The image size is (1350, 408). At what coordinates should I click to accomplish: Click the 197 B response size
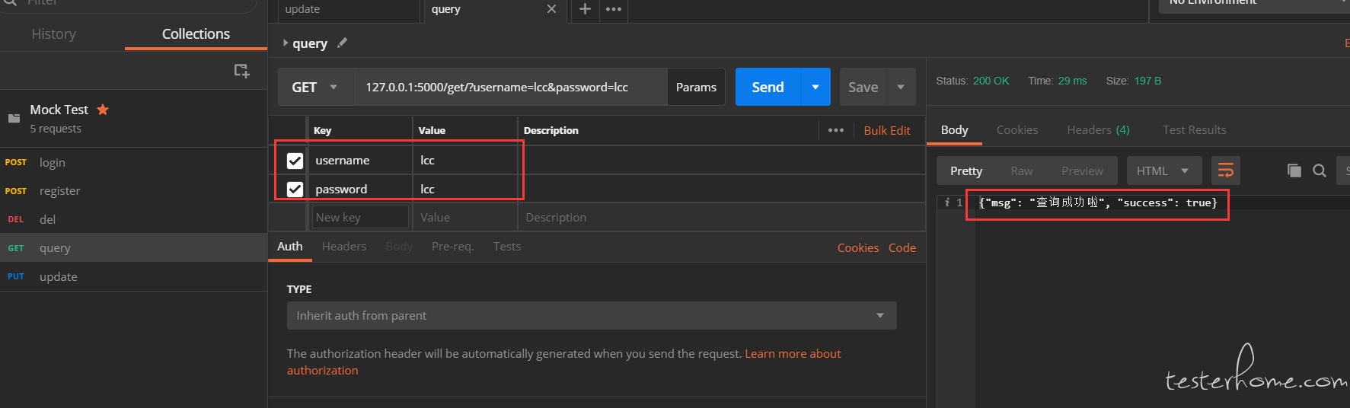pos(1147,81)
